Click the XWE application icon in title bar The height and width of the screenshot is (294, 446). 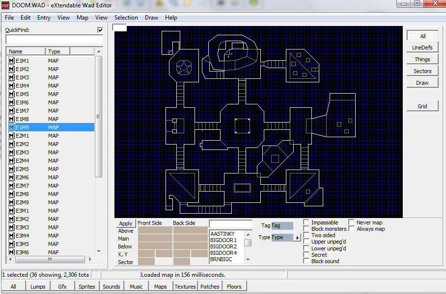(6, 5)
